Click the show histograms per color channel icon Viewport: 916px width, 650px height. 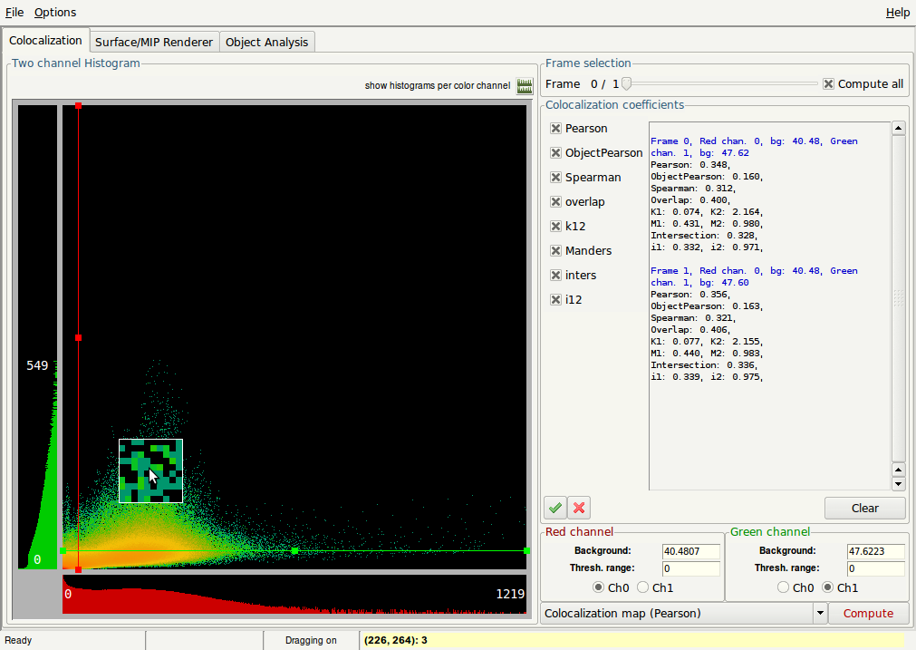click(525, 86)
